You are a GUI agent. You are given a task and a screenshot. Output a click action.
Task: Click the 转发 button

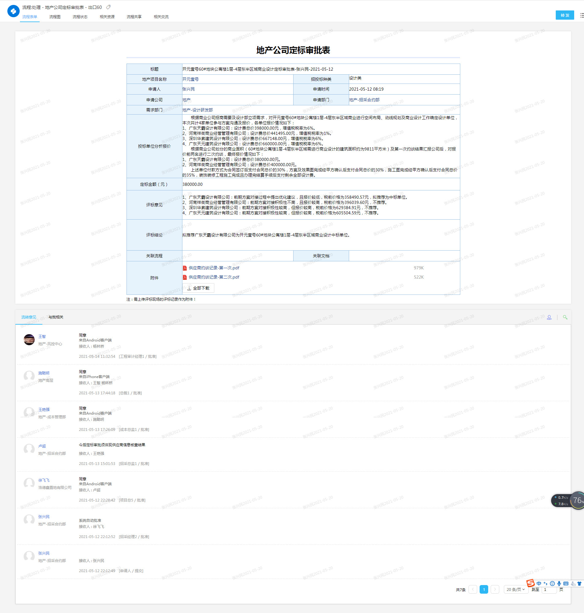click(564, 15)
